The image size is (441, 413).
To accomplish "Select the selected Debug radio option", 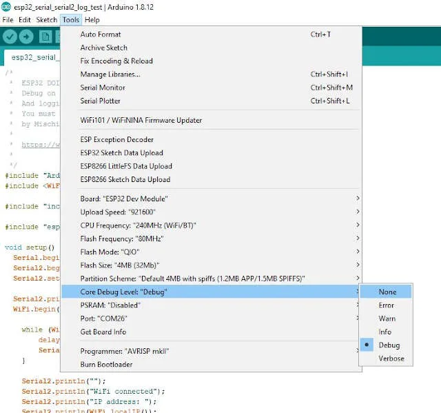I will 389,345.
